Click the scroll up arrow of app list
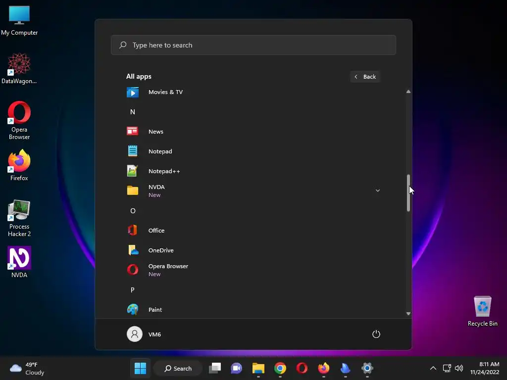 pyautogui.click(x=408, y=92)
